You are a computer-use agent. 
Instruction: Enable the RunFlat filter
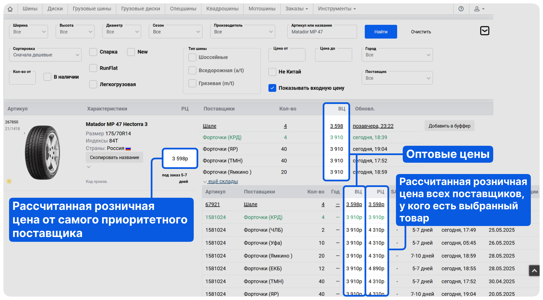93,68
